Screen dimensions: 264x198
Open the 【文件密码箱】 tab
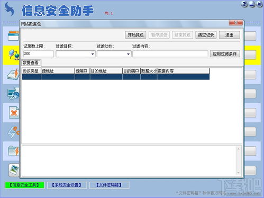tap(109, 185)
